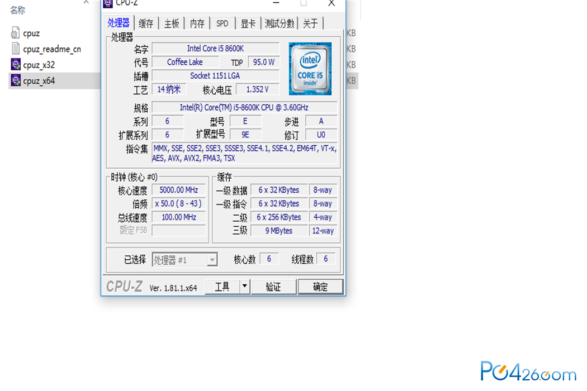587x391 pixels.
Task: Click the 名称 column header
Action: pos(17,10)
